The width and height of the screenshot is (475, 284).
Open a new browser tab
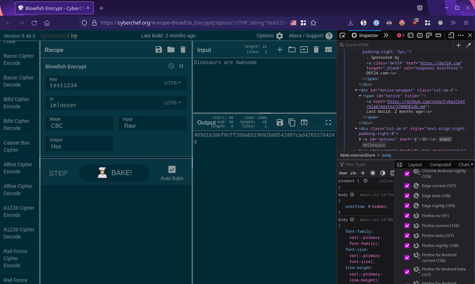pos(101,8)
